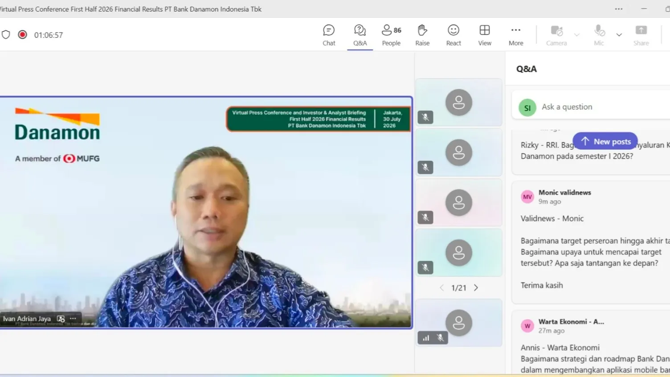Image resolution: width=670 pixels, height=377 pixels.
Task: Click muted mic icon on third participant tile
Action: (425, 217)
